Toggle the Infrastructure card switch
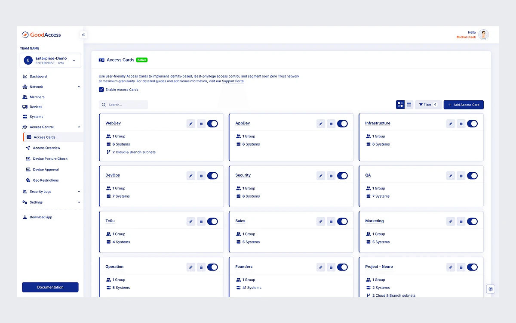The height and width of the screenshot is (323, 516). [x=472, y=124]
